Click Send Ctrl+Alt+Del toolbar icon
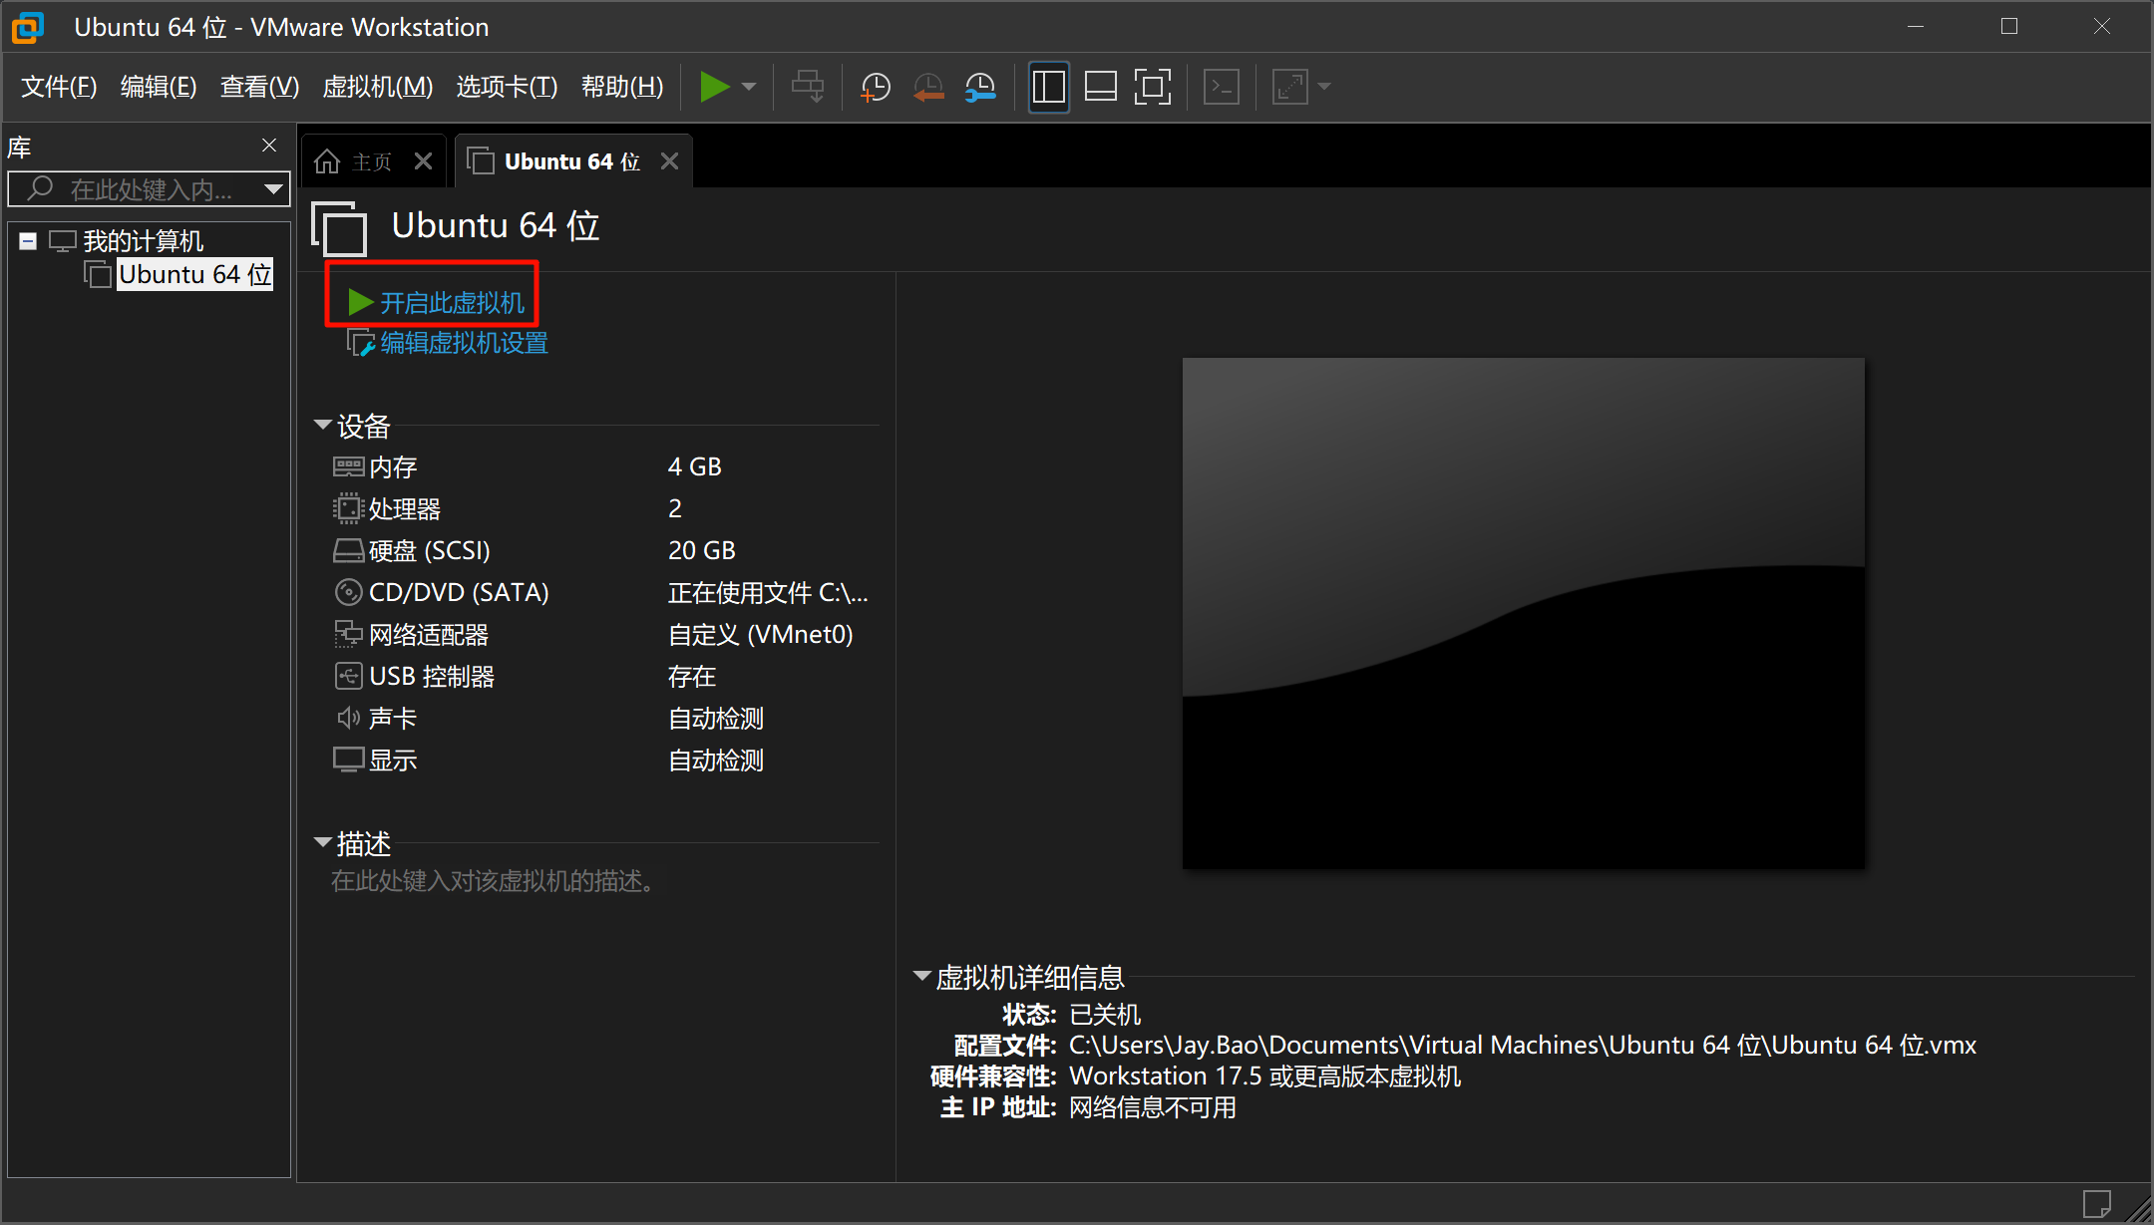 808,87
